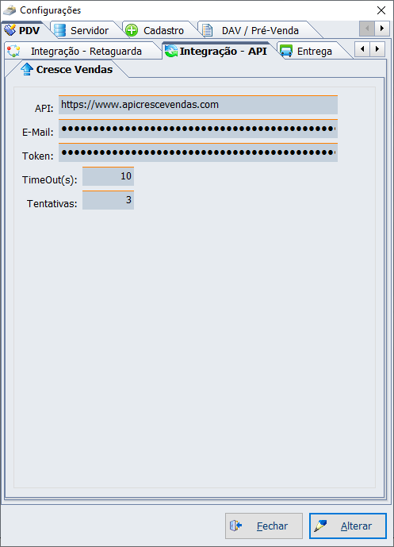Show next sub-tabs using right arrow

pyautogui.click(x=377, y=49)
